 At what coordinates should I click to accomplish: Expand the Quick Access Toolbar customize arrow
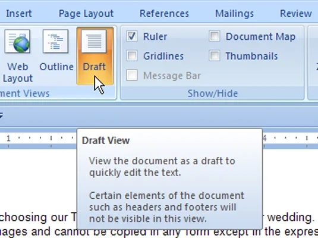click(x=1, y=116)
